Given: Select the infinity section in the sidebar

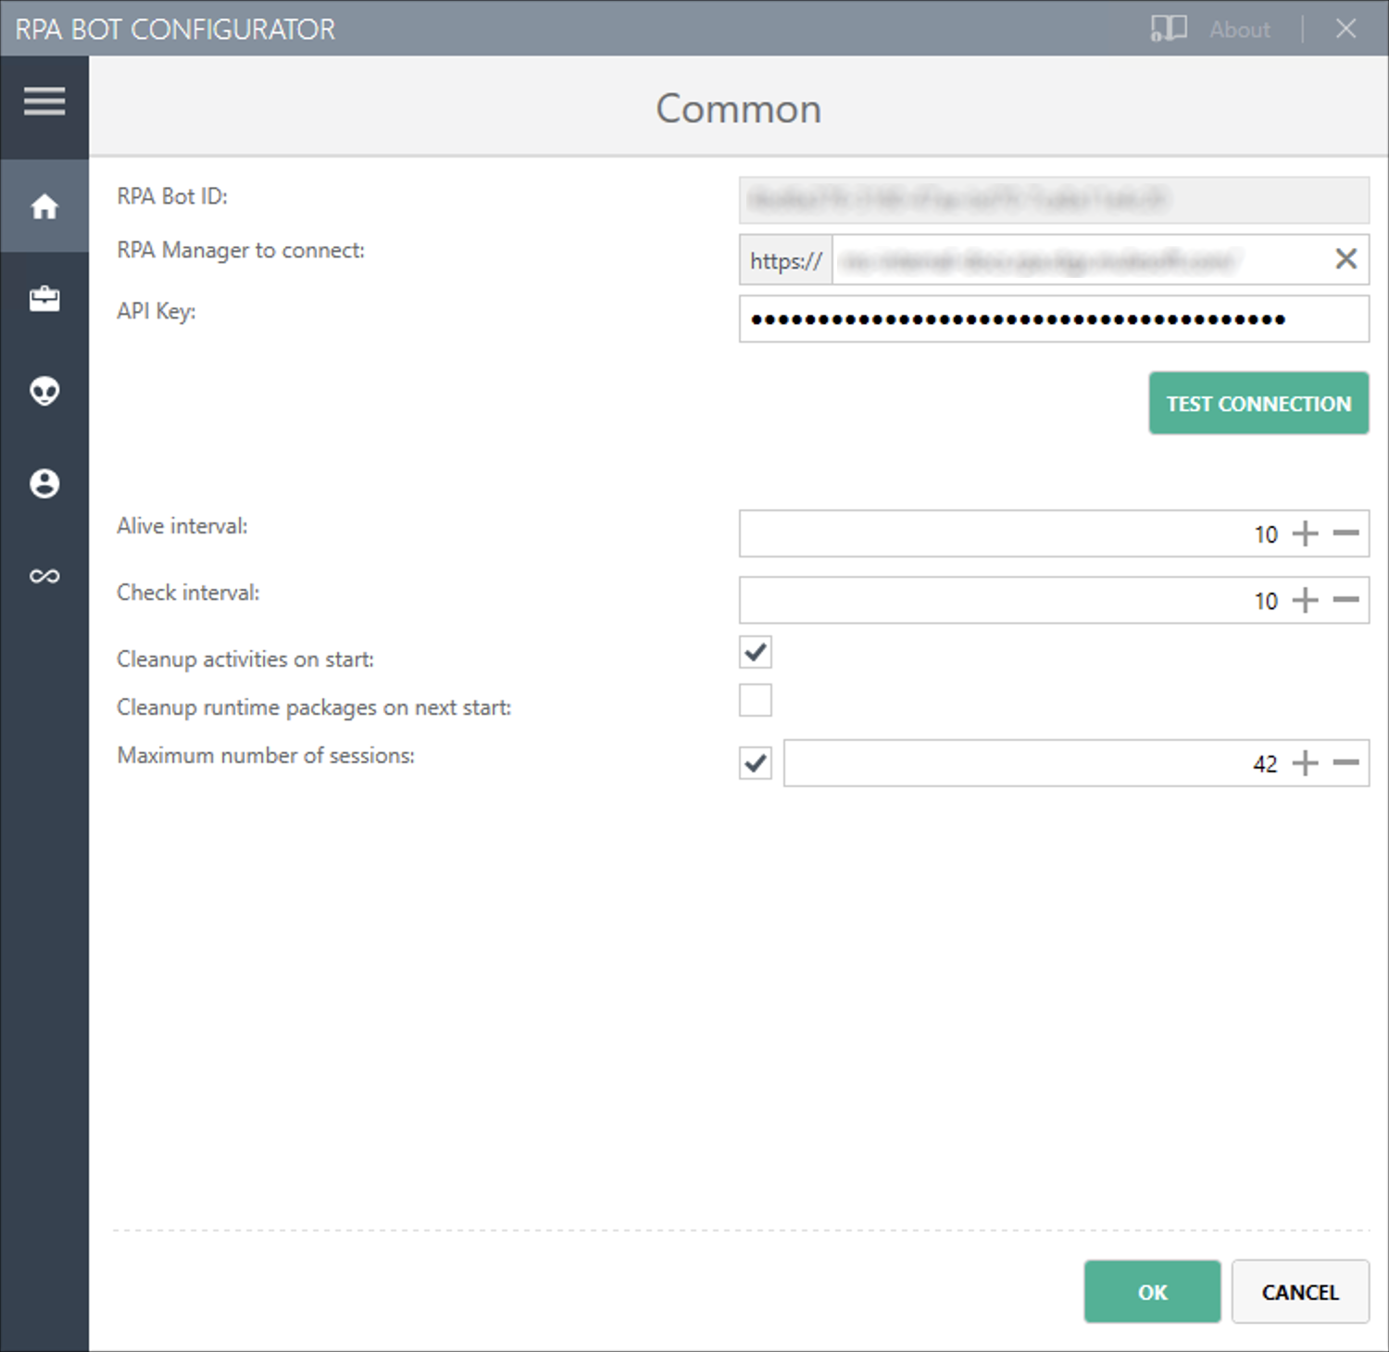Looking at the screenshot, I should click(44, 575).
